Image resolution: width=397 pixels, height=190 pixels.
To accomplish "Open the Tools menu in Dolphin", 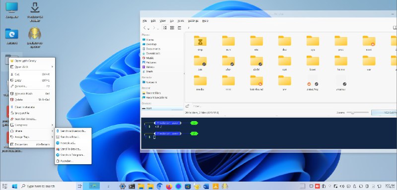I will click(181, 21).
